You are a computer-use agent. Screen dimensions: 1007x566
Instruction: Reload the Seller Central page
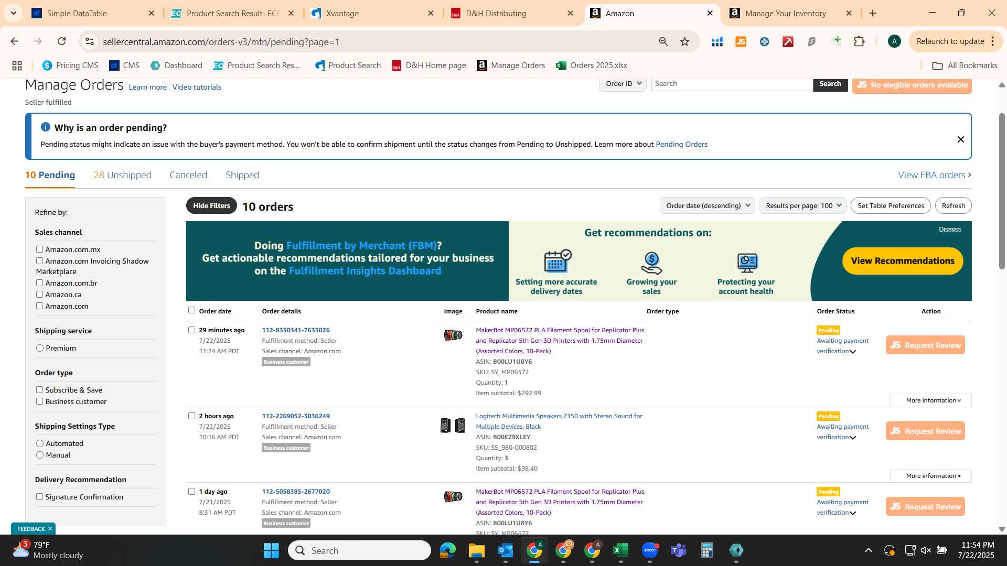click(61, 41)
